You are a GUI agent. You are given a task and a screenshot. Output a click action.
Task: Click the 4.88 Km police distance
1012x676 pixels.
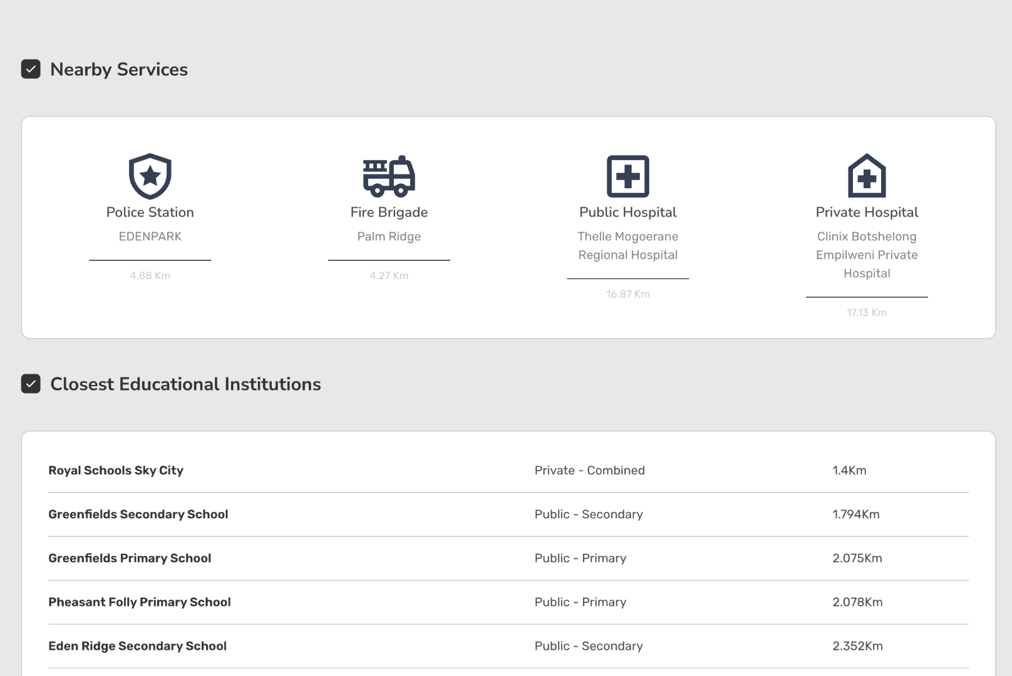coord(150,275)
